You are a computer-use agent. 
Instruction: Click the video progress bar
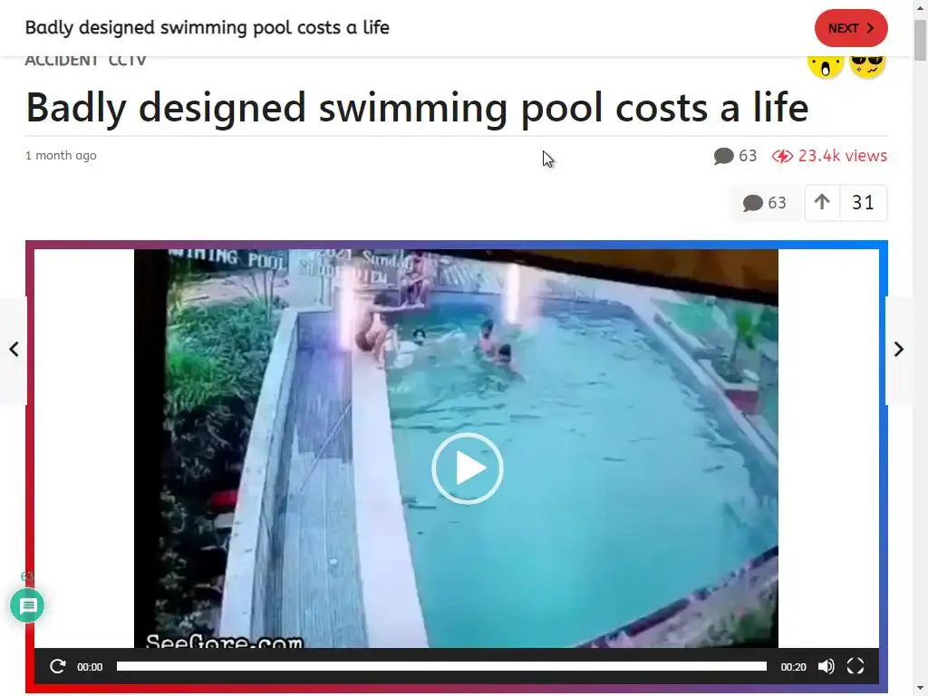[x=441, y=666]
